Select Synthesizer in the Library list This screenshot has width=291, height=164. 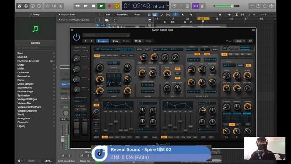pos(24,95)
